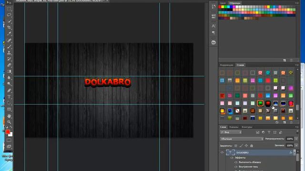Switch to the Channels tab
Image resolution: width=305 pixels, height=171 pixels.
234,127
